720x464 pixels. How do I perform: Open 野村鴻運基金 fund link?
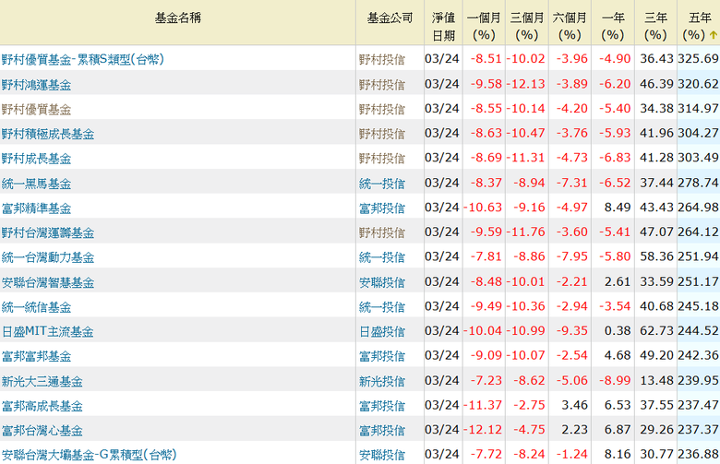pos(36,85)
